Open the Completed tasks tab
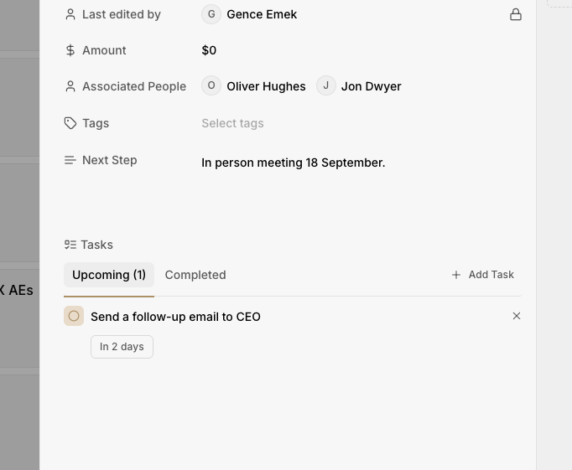 [195, 275]
